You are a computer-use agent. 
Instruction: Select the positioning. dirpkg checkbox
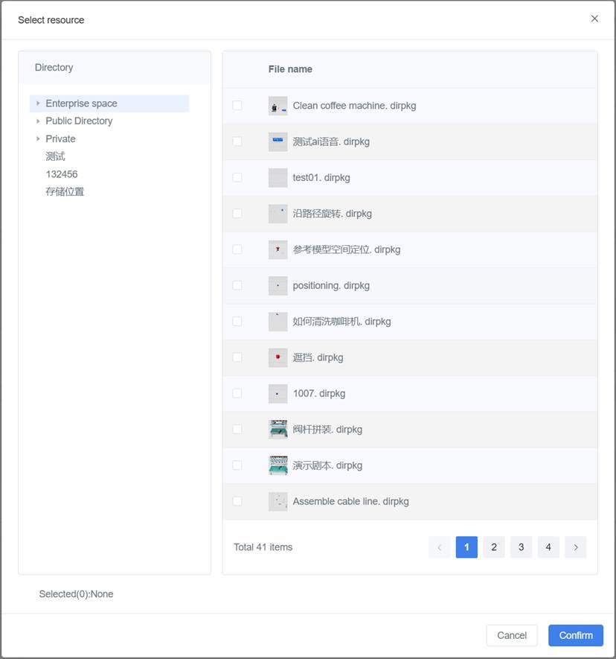click(x=237, y=285)
